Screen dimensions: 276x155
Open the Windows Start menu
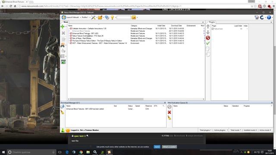pyautogui.click(x=3, y=152)
